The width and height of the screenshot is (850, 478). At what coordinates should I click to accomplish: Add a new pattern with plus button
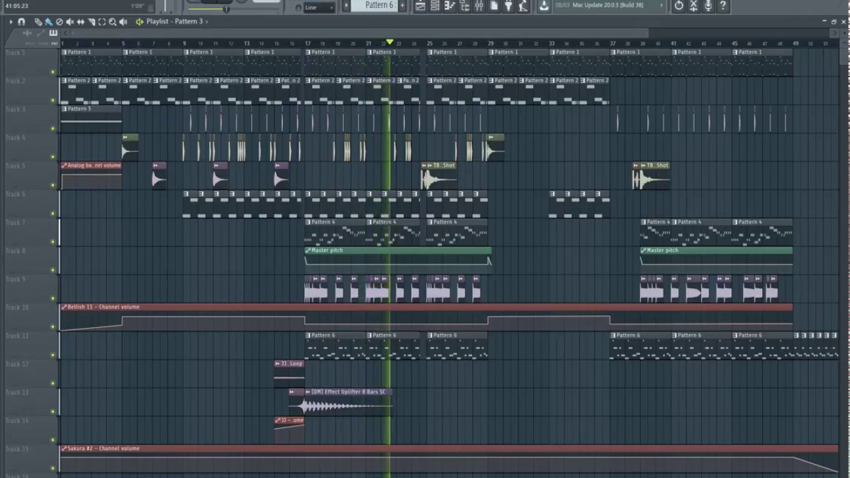pos(402,6)
